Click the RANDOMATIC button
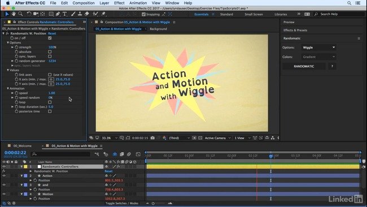 pos(304,66)
